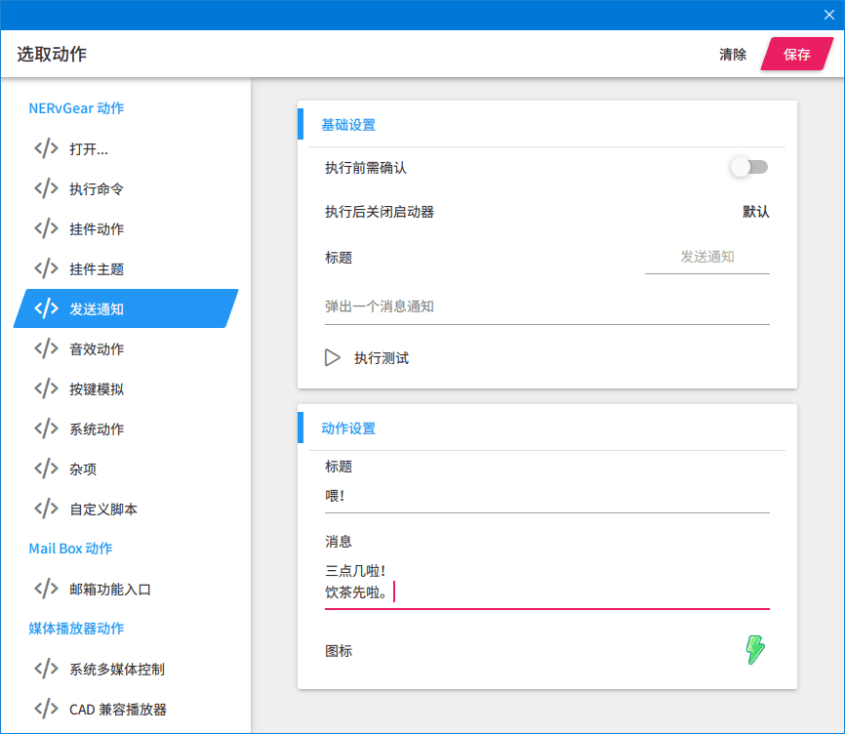Click the 保存 button
Image resolution: width=845 pixels, height=734 pixels.
797,54
